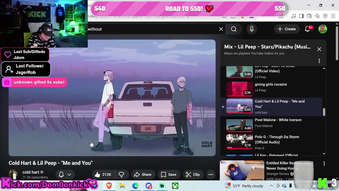Open Brave main hamburger menu
The width and height of the screenshot is (339, 191).
tap(333, 16)
